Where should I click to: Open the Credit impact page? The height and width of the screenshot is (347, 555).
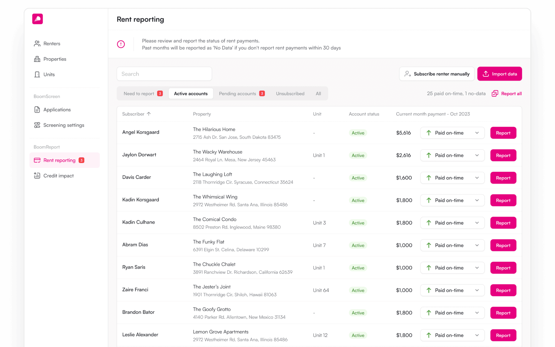58,176
